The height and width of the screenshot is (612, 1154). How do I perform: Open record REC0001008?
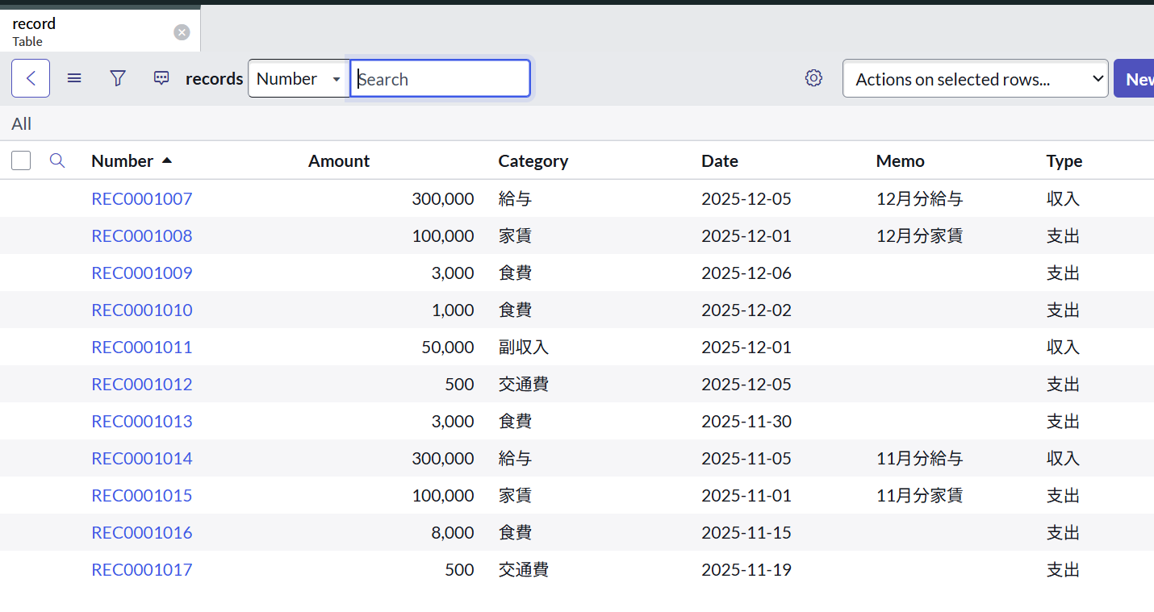(x=142, y=235)
